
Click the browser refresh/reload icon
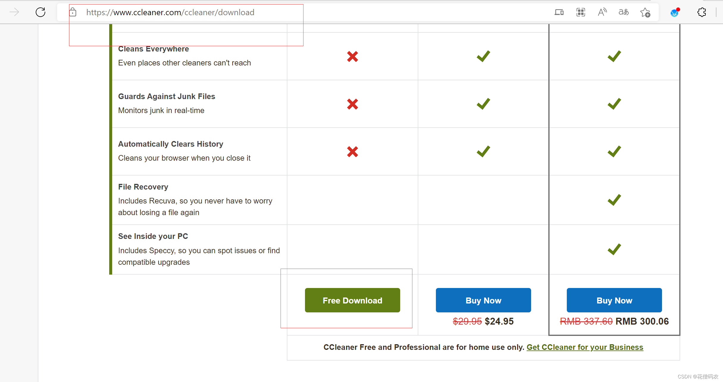click(x=41, y=12)
